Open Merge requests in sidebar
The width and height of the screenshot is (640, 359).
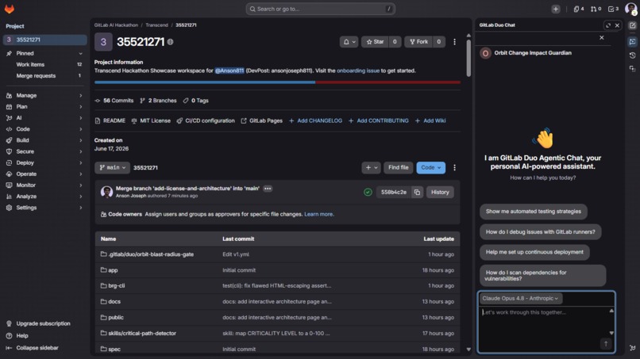(44, 76)
